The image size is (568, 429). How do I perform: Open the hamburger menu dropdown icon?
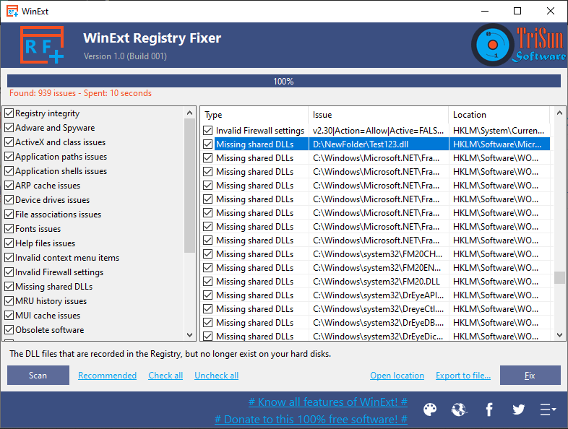548,409
